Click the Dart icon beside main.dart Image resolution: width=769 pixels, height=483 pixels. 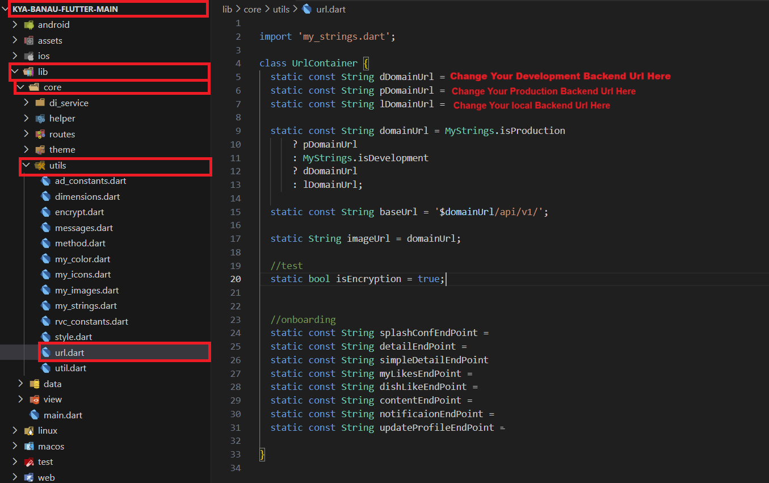tap(35, 415)
